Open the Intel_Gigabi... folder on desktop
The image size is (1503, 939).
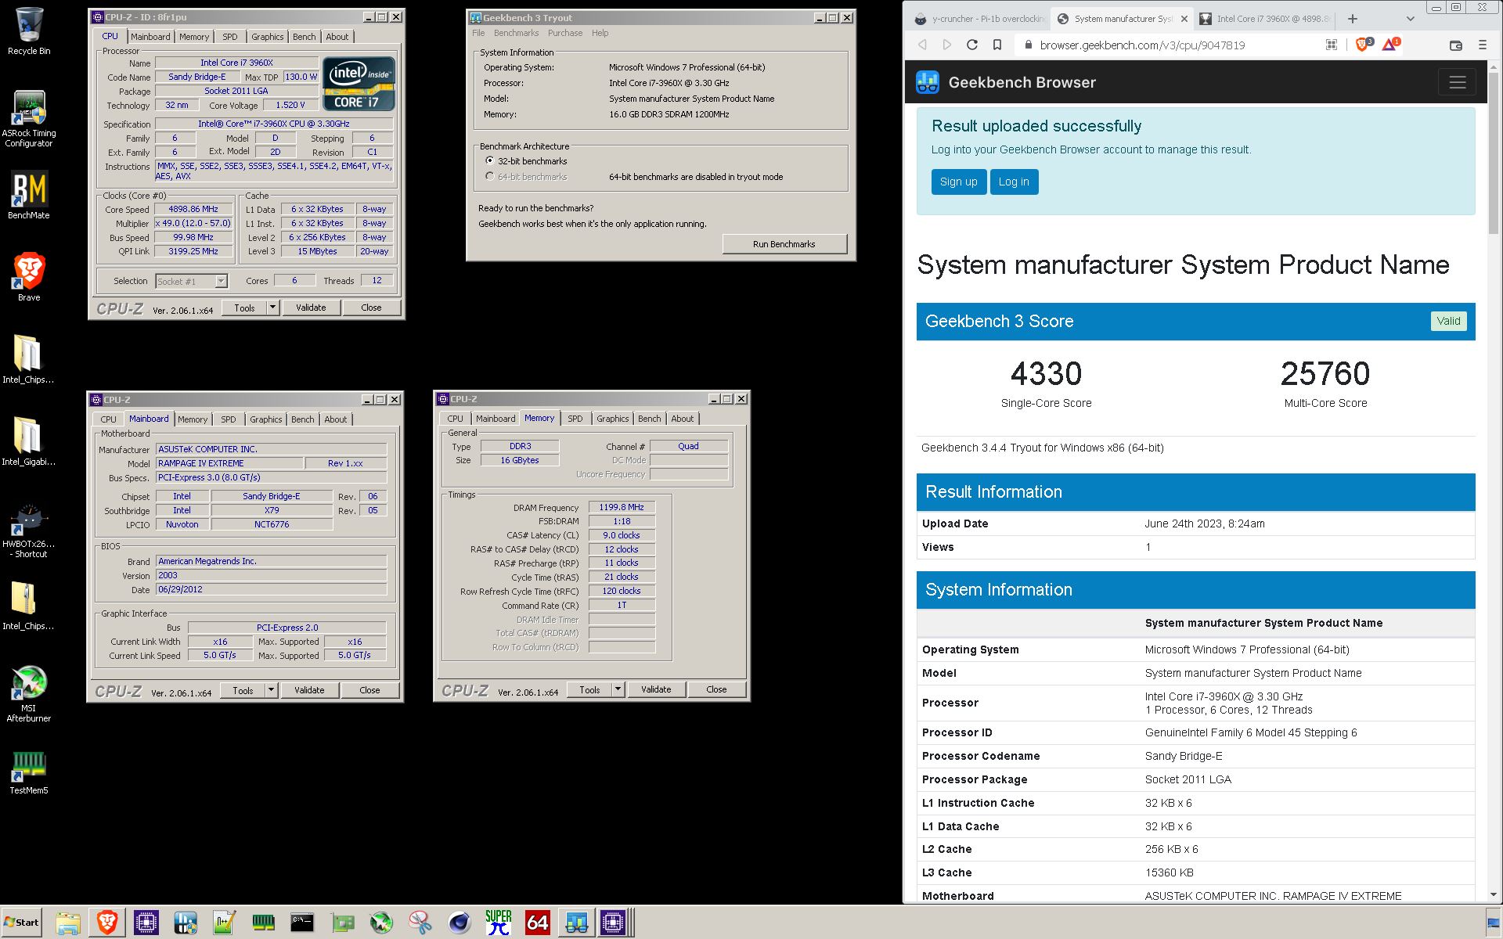pos(29,440)
